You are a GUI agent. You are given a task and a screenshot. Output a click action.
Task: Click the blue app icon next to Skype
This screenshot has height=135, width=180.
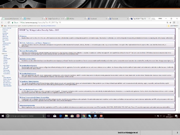tap(95, 116)
